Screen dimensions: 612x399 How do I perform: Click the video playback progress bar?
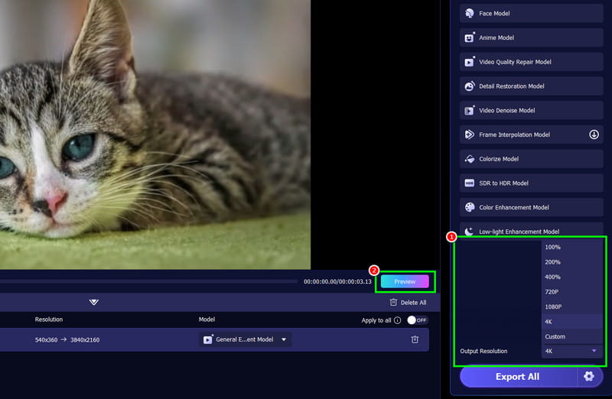point(148,281)
